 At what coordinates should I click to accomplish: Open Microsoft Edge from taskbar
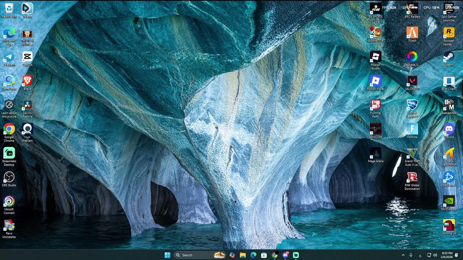pos(253,255)
